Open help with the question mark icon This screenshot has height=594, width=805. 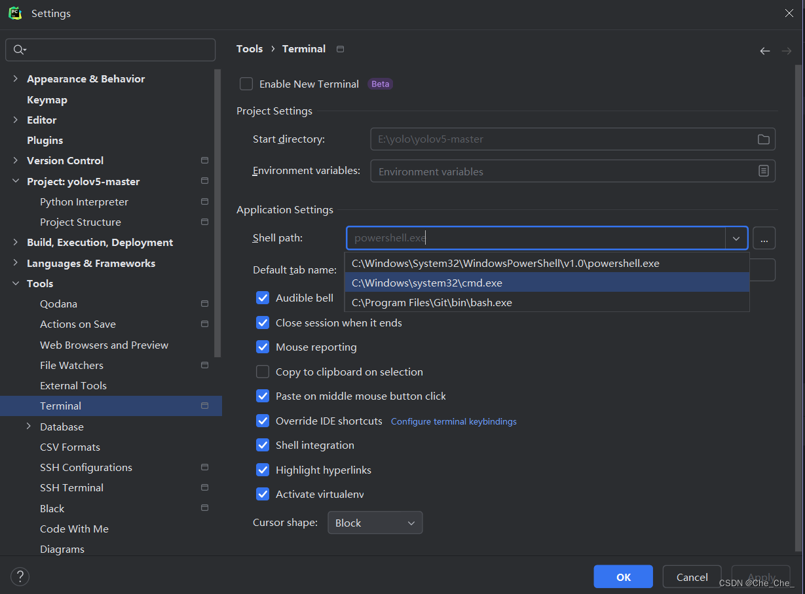(x=20, y=576)
